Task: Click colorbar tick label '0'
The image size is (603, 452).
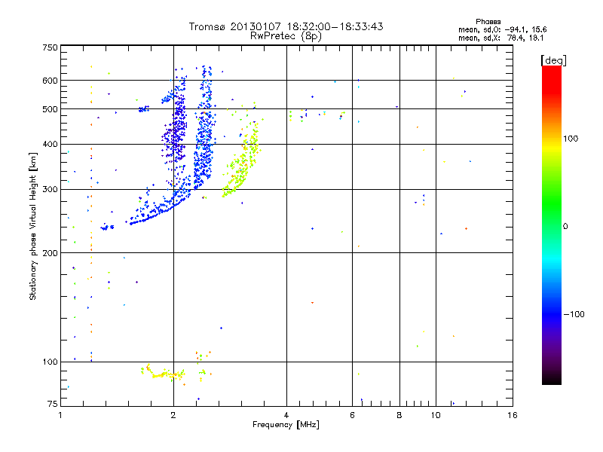Action: [565, 227]
